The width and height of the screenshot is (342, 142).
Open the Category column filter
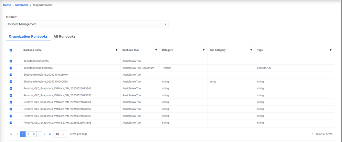204,50
